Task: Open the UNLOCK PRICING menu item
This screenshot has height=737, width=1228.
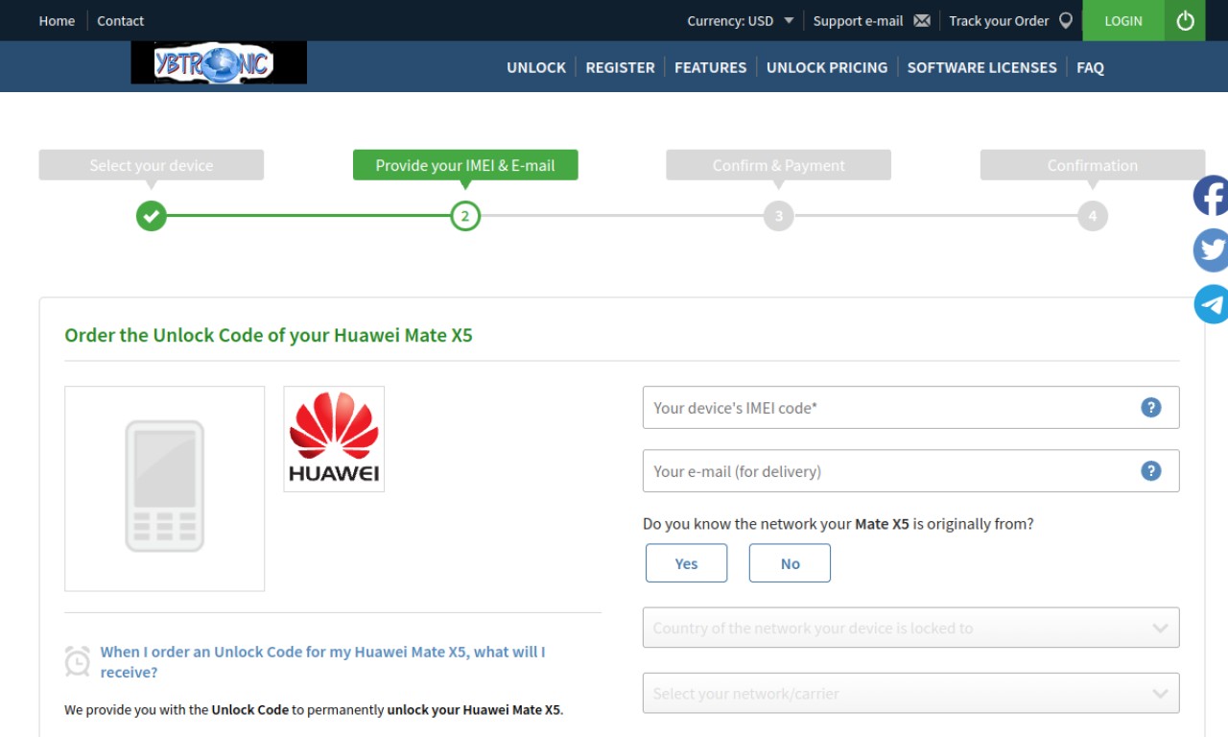Action: (827, 67)
